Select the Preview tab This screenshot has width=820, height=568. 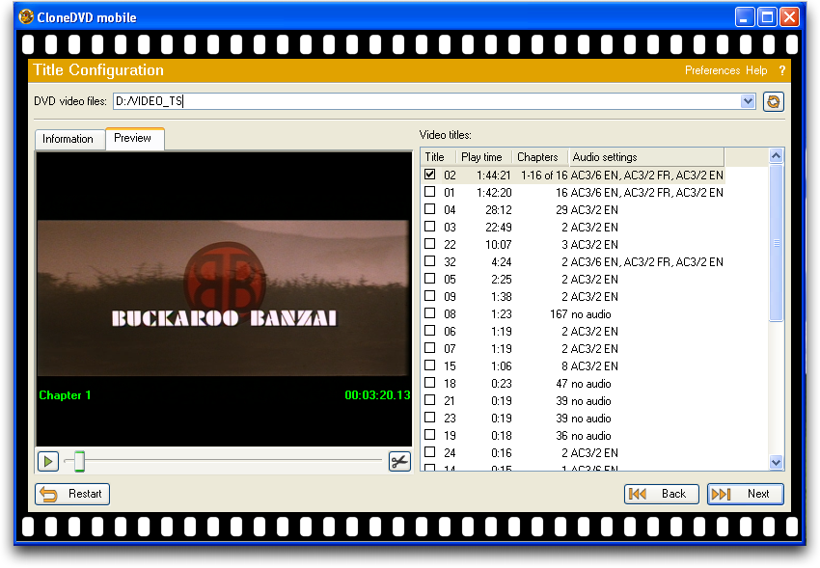tap(133, 138)
